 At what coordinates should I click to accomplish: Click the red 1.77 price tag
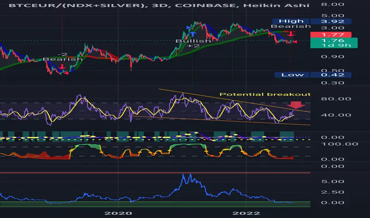331,34
